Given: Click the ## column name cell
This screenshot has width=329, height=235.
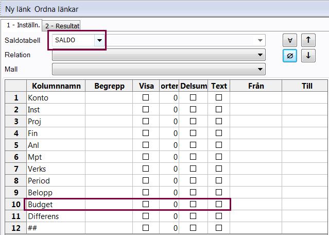Looking at the screenshot, I should [x=56, y=228].
